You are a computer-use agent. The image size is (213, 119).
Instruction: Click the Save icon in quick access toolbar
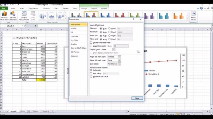[x=5, y=5]
